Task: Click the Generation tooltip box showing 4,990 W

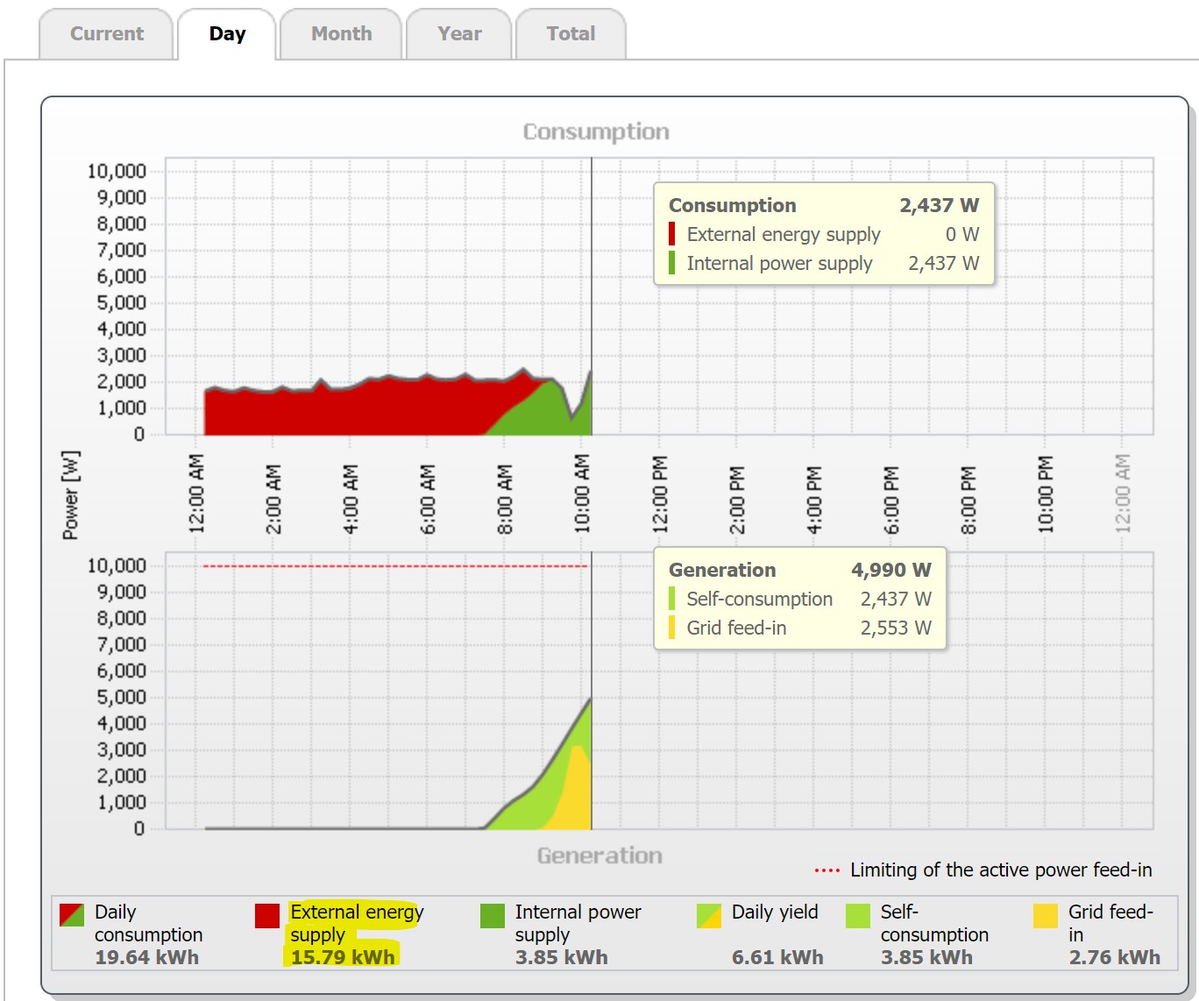Action: [799, 599]
